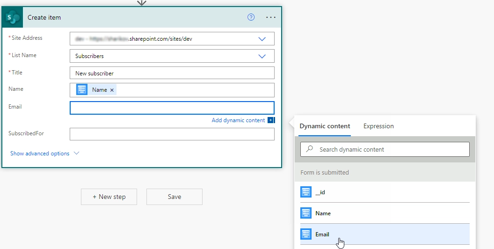Viewport: 494px width, 249px height.
Task: Click the Title input field
Action: [x=172, y=73]
